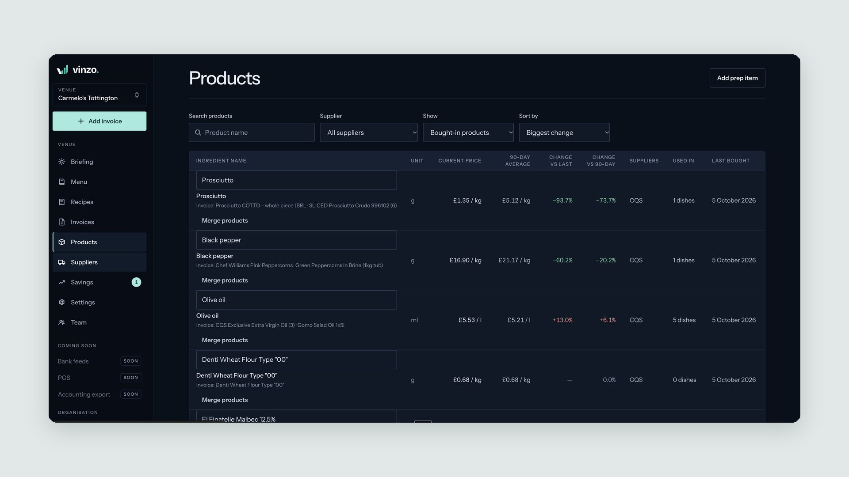
Task: Focus the Product name search field
Action: tap(252, 132)
